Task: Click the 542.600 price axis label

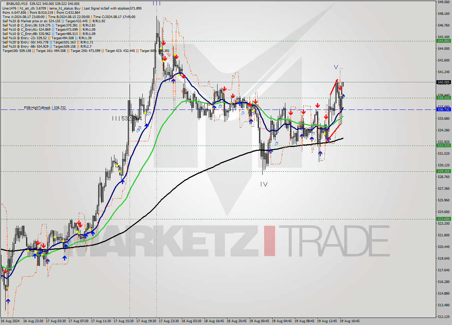Action: pyautogui.click(x=443, y=60)
